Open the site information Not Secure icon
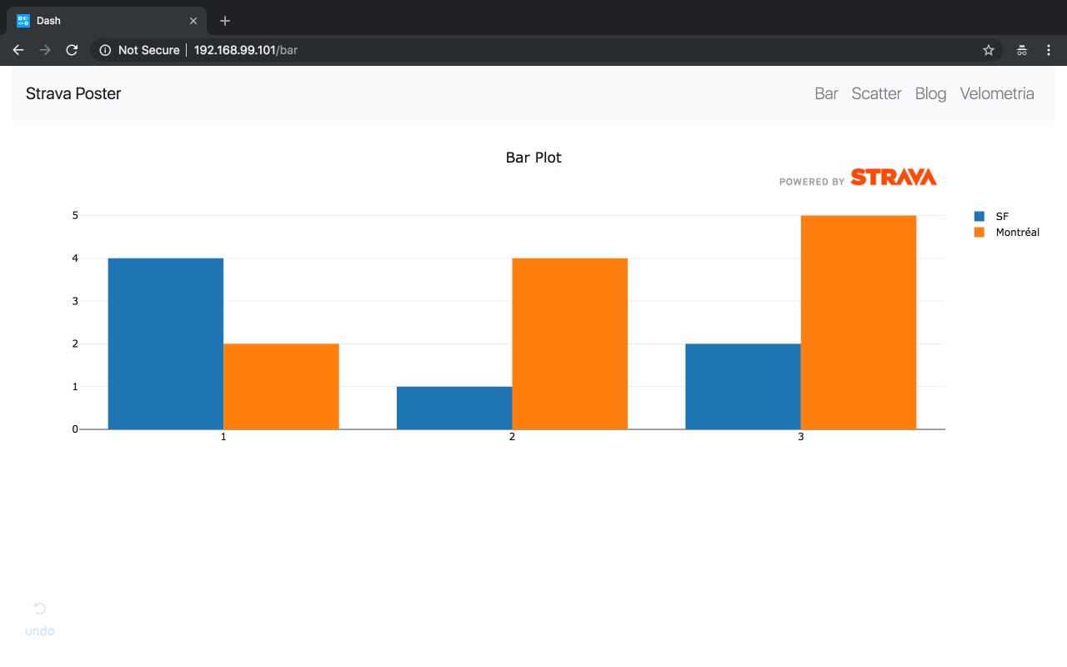 coord(105,50)
